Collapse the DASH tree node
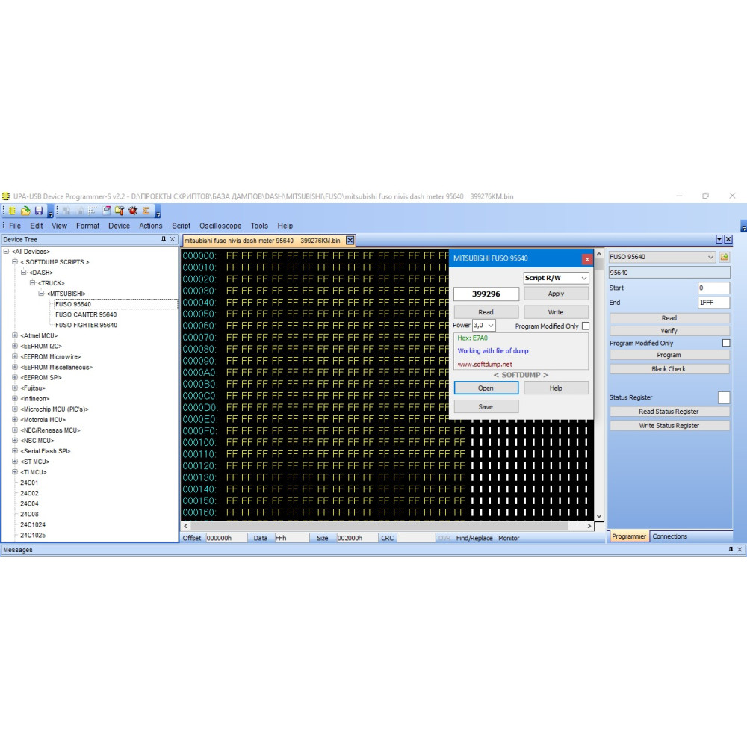The height and width of the screenshot is (747, 747). pos(23,272)
